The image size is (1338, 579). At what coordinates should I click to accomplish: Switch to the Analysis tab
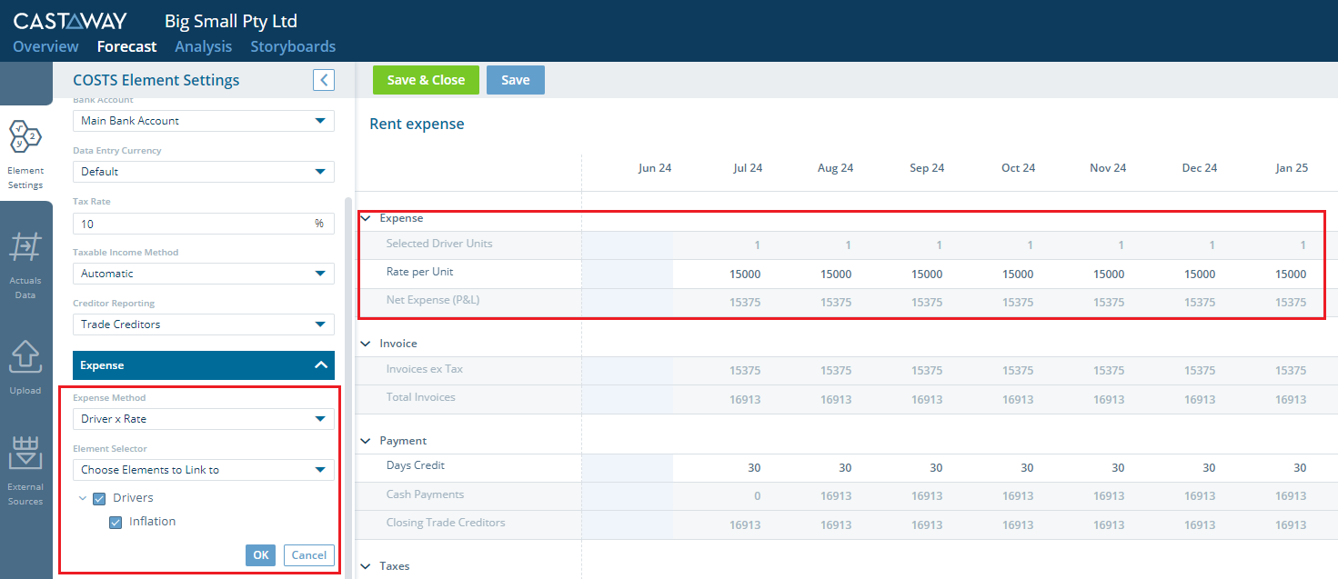(204, 46)
